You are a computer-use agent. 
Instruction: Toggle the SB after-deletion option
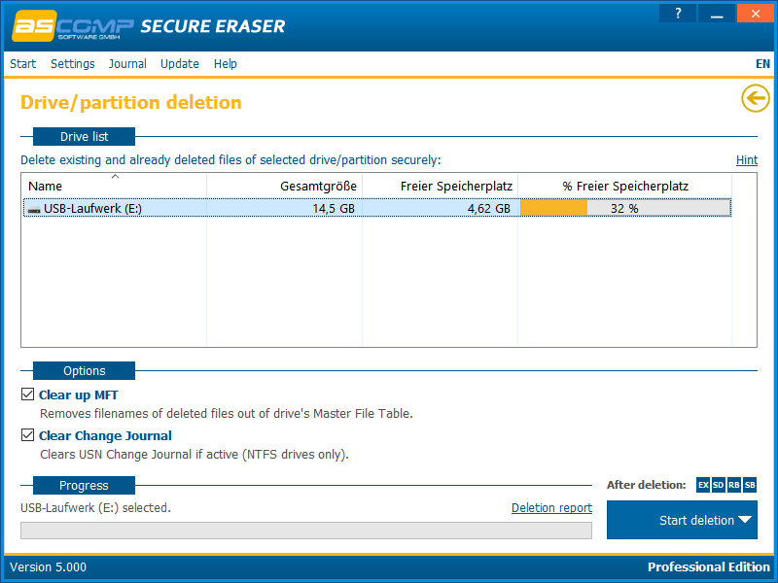pyautogui.click(x=750, y=485)
